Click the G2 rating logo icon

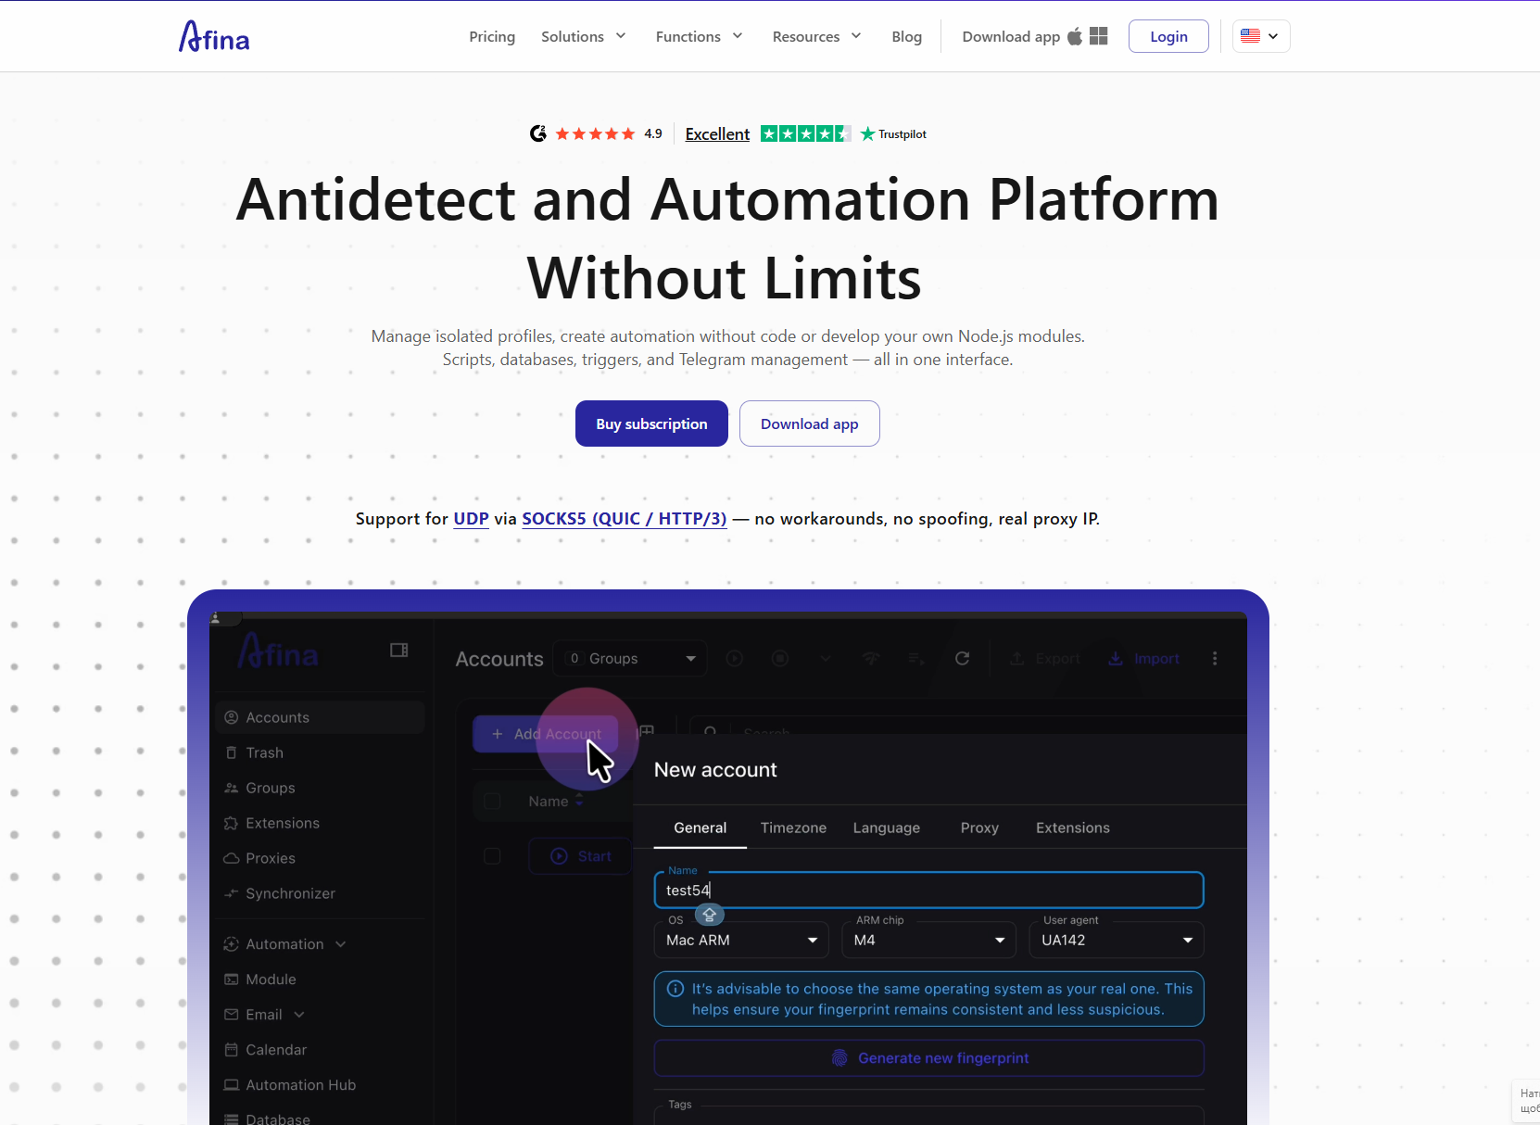(x=538, y=133)
